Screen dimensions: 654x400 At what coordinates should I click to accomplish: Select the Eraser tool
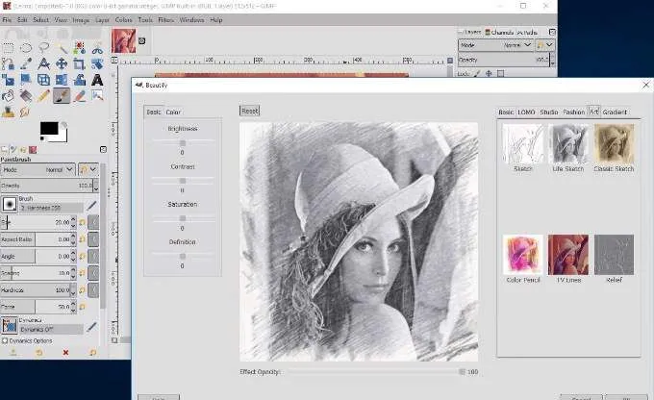click(x=79, y=95)
